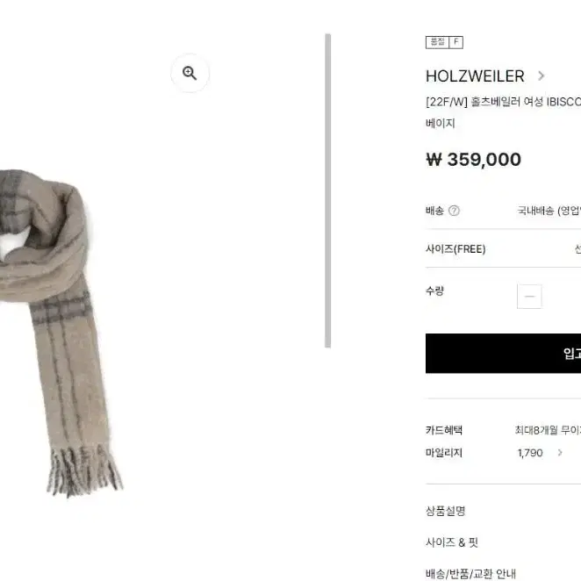The height and width of the screenshot is (581, 581).
Task: Click the 마일리지 label
Action: (x=444, y=453)
